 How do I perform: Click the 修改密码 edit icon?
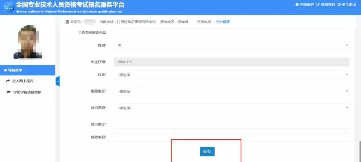pos(318,5)
